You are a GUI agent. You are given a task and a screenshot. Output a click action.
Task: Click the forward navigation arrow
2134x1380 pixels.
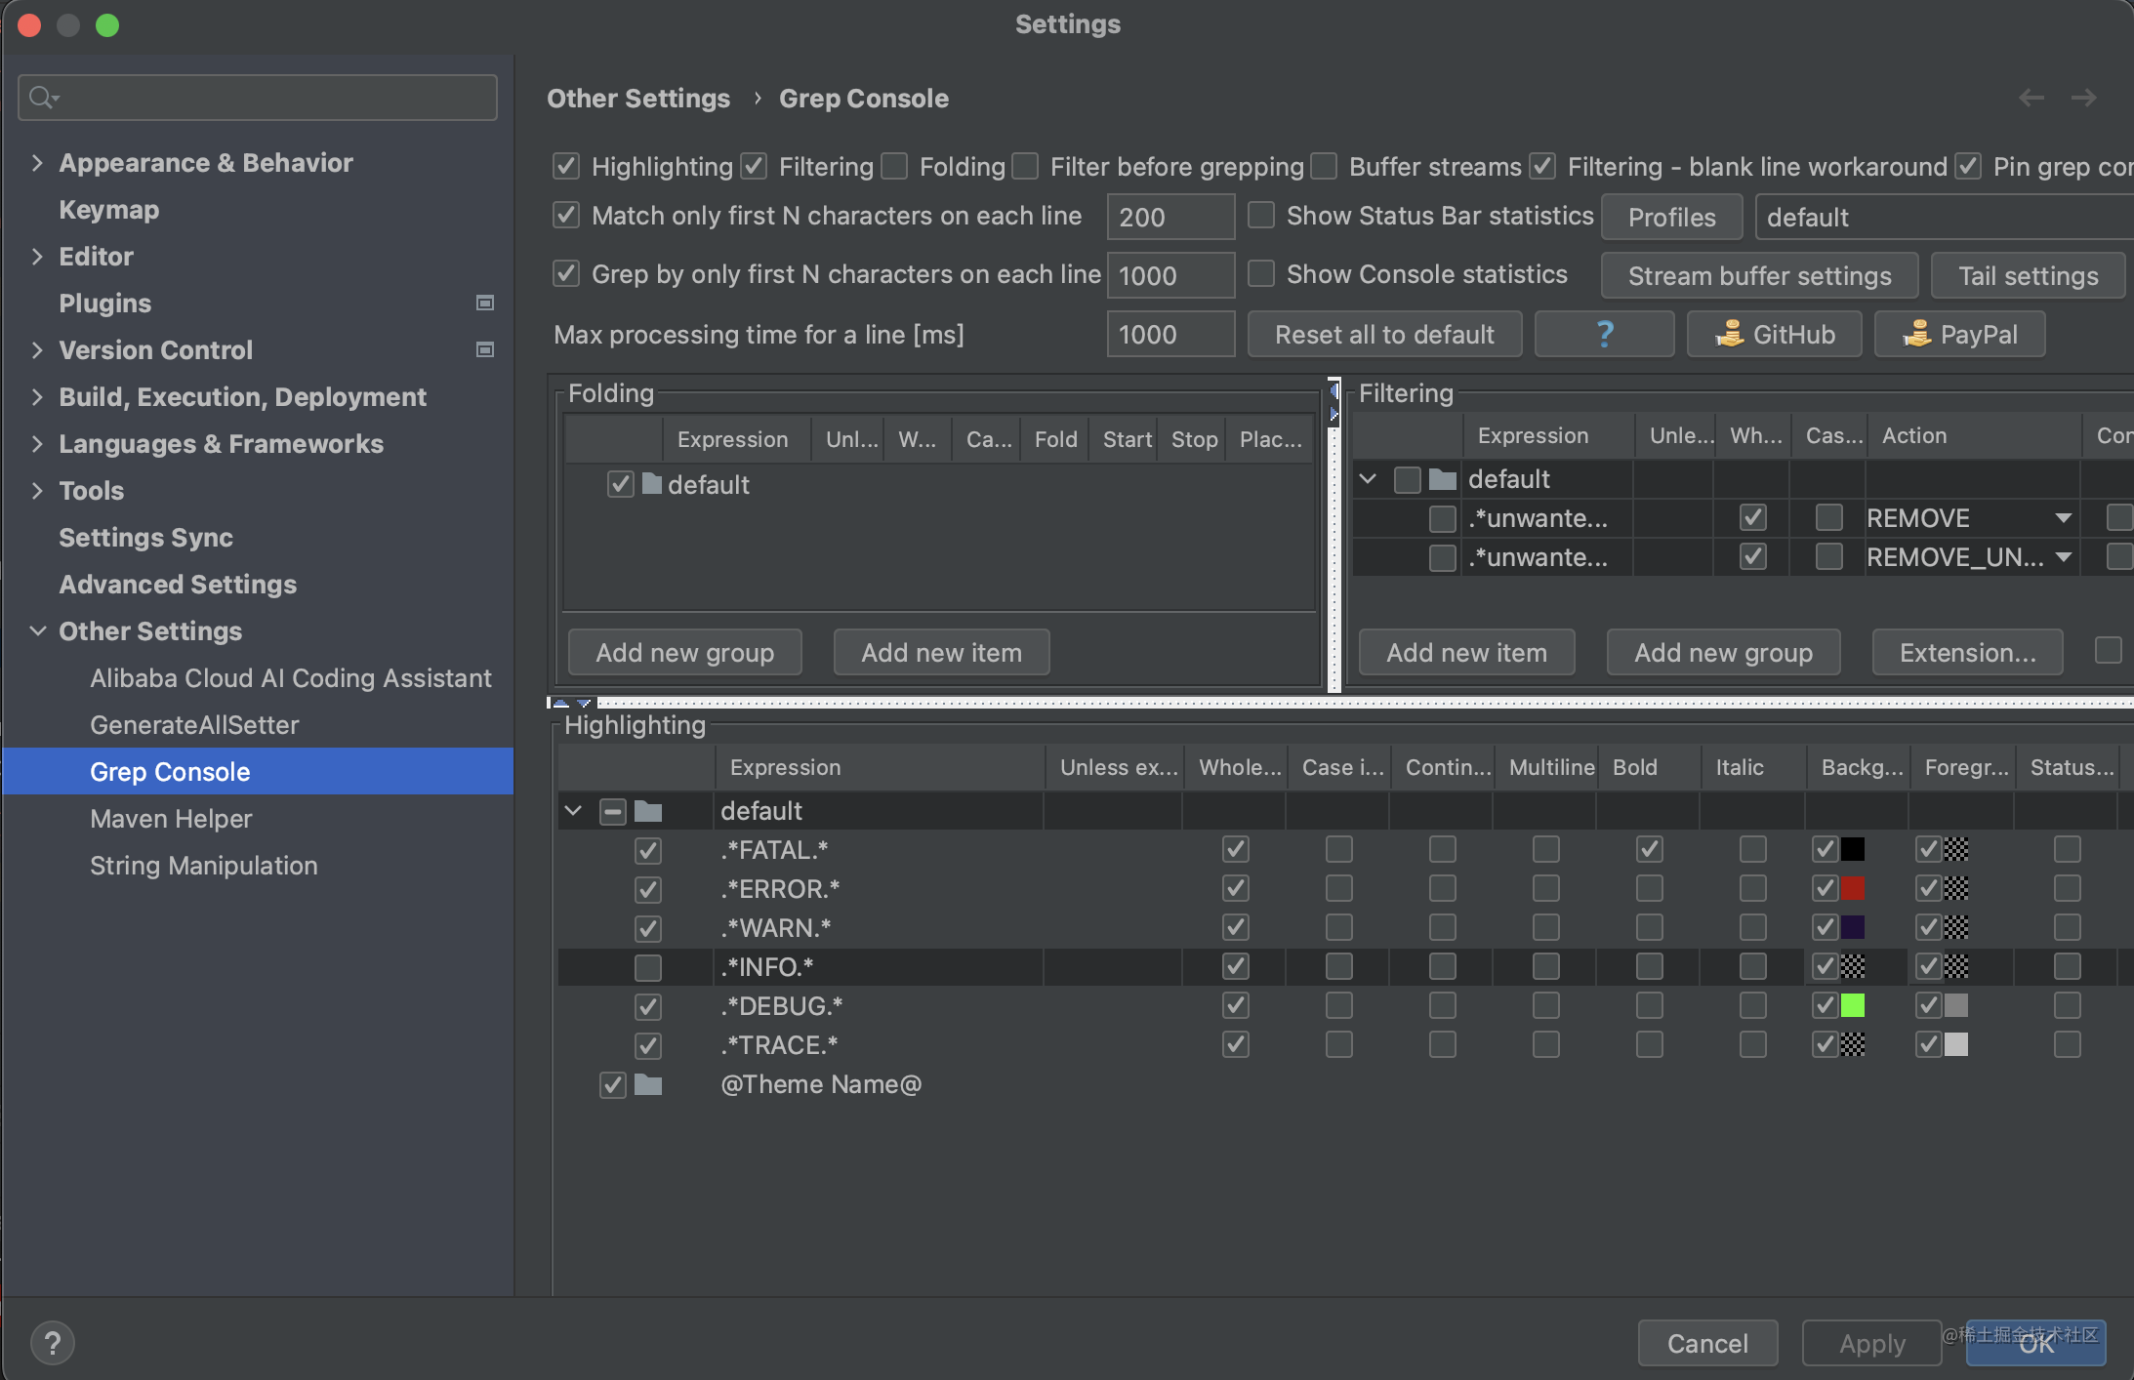pyautogui.click(x=2084, y=98)
